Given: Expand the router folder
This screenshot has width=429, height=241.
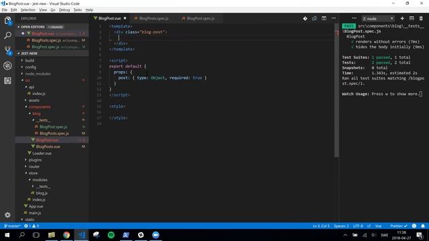Looking at the screenshot, I should click(34, 167).
